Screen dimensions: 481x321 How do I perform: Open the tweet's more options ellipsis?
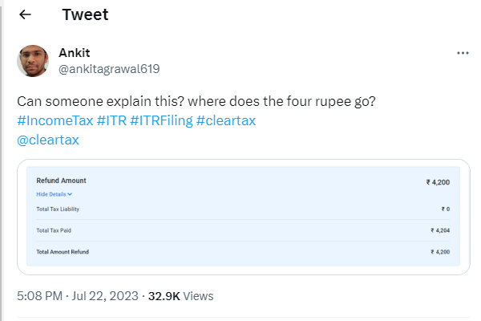(463, 53)
